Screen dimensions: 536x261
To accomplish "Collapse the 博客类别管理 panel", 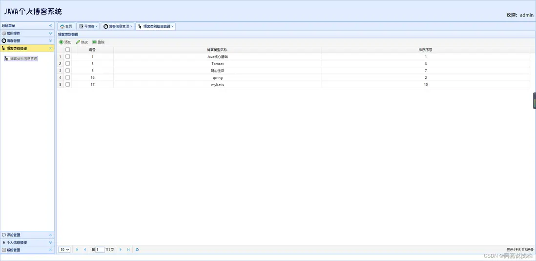I will tap(50, 48).
